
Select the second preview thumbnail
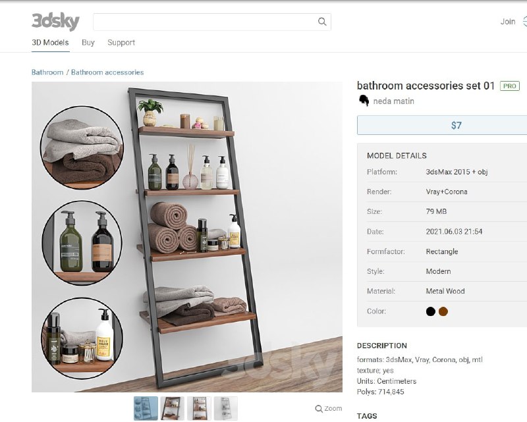(x=173, y=408)
